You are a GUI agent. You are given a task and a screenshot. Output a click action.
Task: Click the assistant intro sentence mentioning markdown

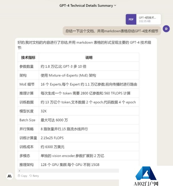coord(84,45)
